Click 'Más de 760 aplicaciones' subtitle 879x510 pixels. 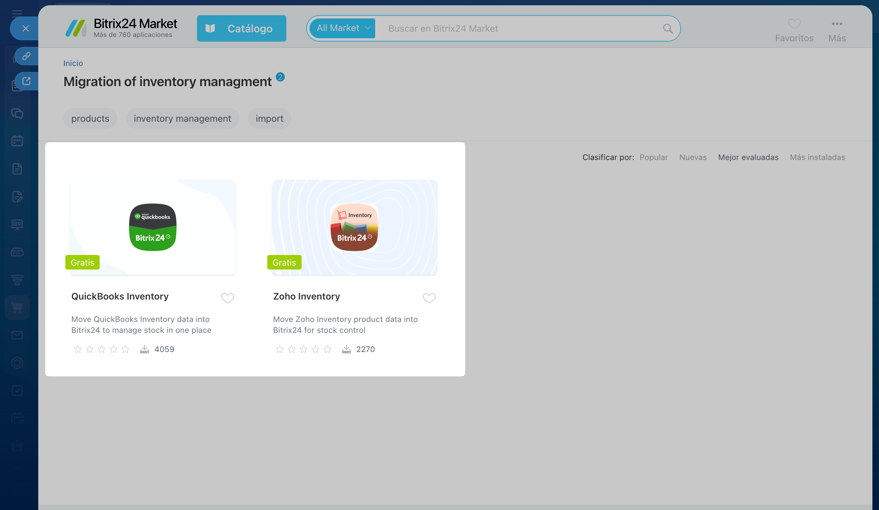point(133,35)
